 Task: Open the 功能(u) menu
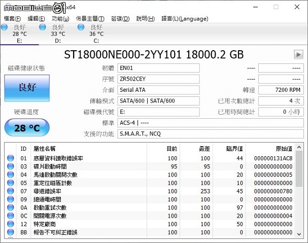[60, 19]
